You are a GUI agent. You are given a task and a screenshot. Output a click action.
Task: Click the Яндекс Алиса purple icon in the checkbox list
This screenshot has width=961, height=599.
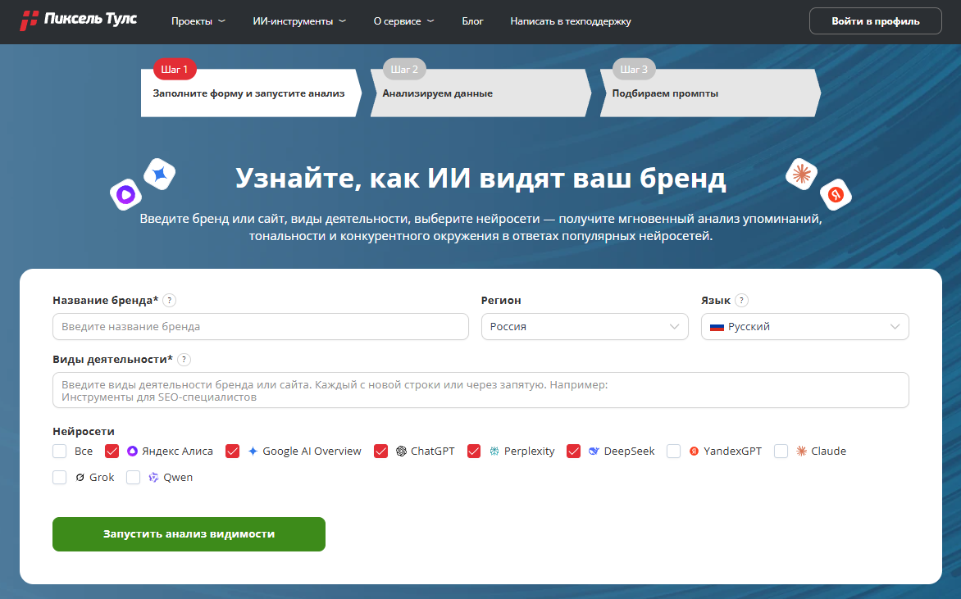tap(132, 451)
